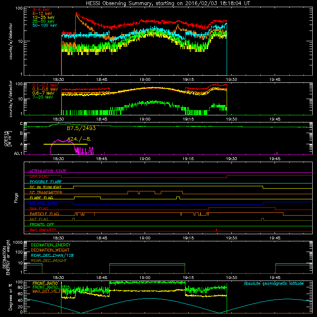Image resolution: width=317 pixels, height=317 pixels.
Task: Click 19:00 tick under the keV panel
Action: pyautogui.click(x=145, y=80)
